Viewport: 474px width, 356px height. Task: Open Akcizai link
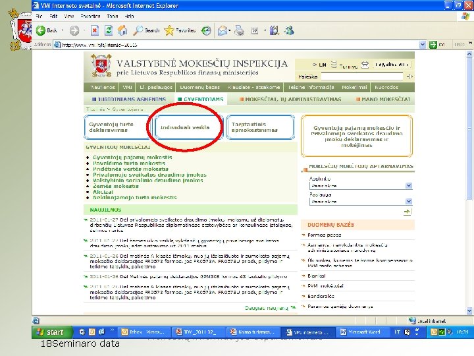tap(103, 192)
